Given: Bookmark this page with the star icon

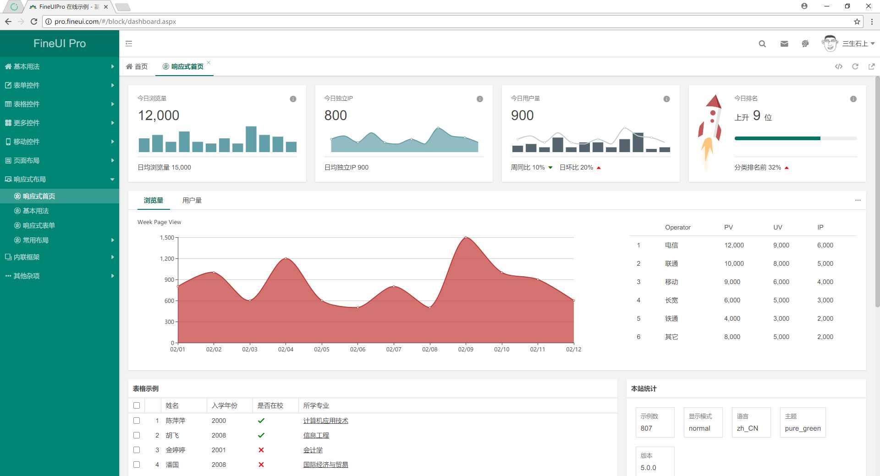Looking at the screenshot, I should (x=857, y=22).
